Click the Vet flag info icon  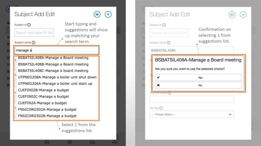(161, 108)
